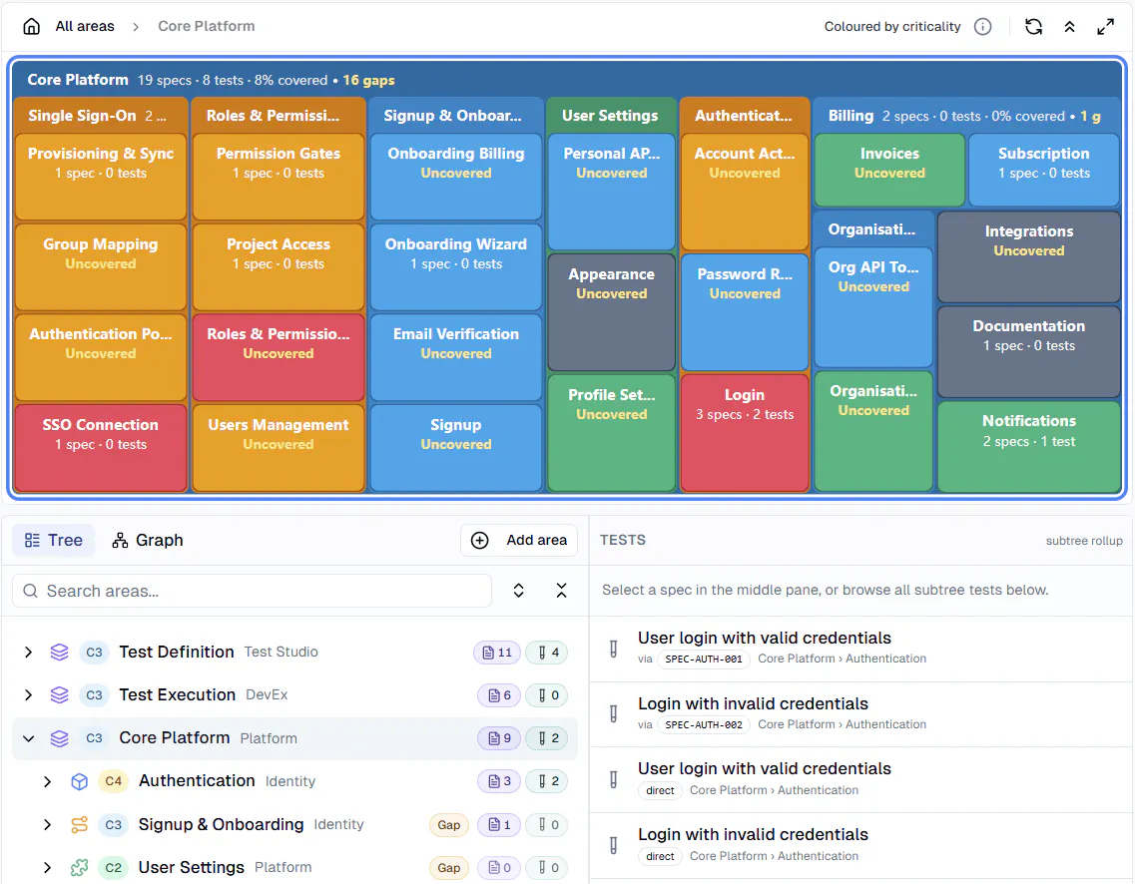This screenshot has width=1135, height=884.
Task: Expand the Authentication tree node
Action: 47,781
